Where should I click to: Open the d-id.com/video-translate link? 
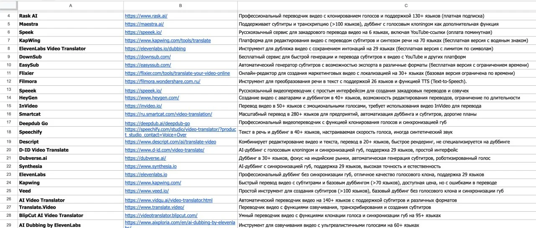coord(165,150)
